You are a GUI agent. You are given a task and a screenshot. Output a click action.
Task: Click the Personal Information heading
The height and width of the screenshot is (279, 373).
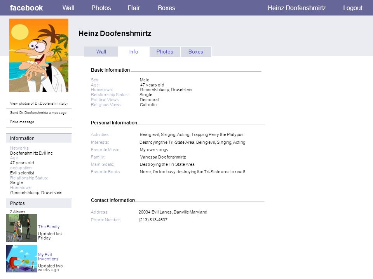pyautogui.click(x=114, y=123)
